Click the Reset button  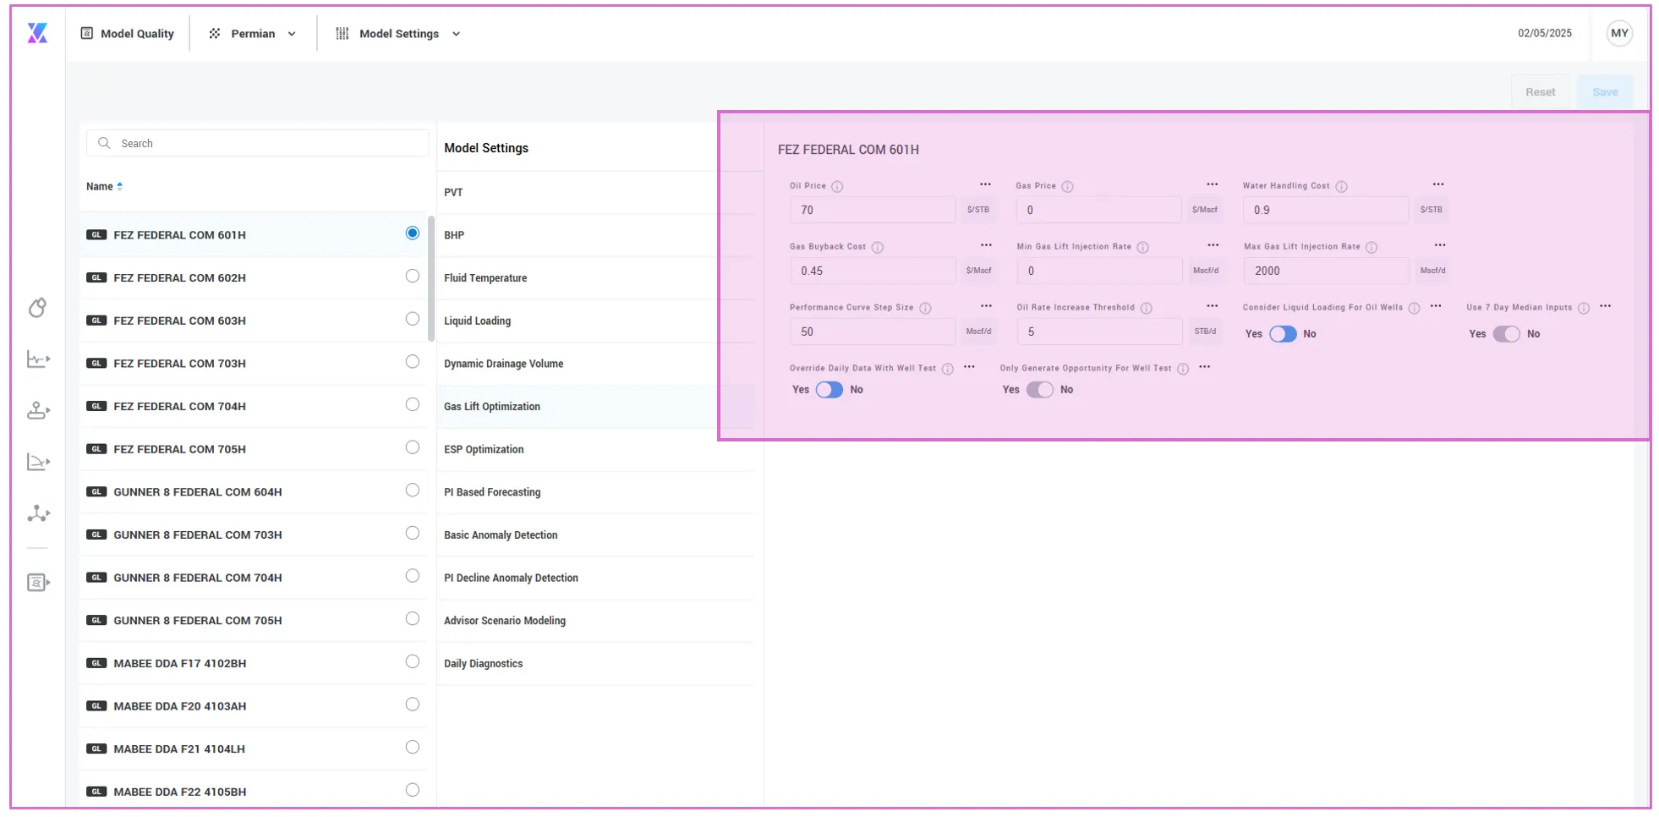click(1540, 92)
